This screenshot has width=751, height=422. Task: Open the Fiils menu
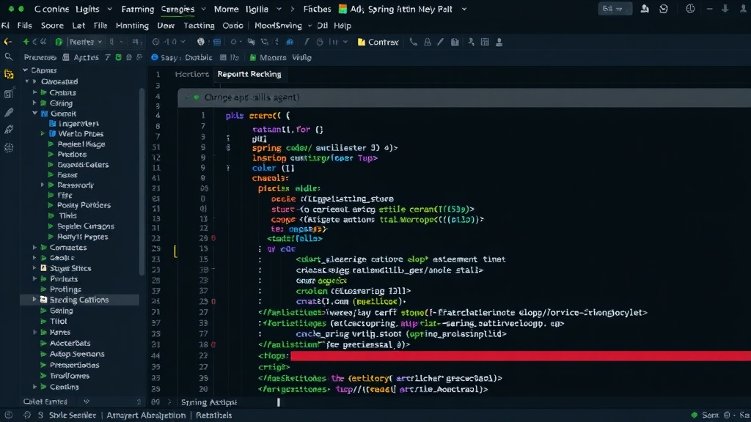24,26
